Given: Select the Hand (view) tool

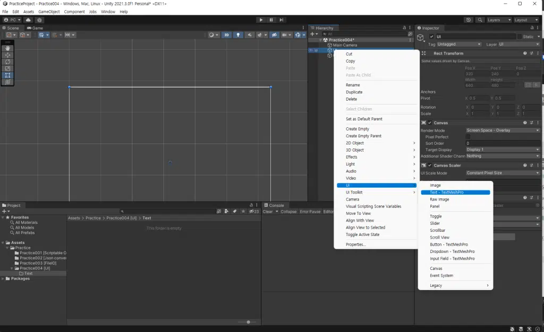Looking at the screenshot, I should (x=7, y=48).
